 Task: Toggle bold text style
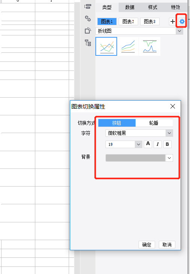[167, 144]
